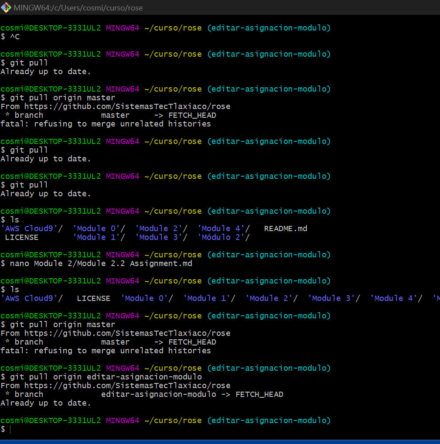Select the 'Module 2' folder in the first listing
The width and height of the screenshot is (440, 444).
[x=160, y=228]
